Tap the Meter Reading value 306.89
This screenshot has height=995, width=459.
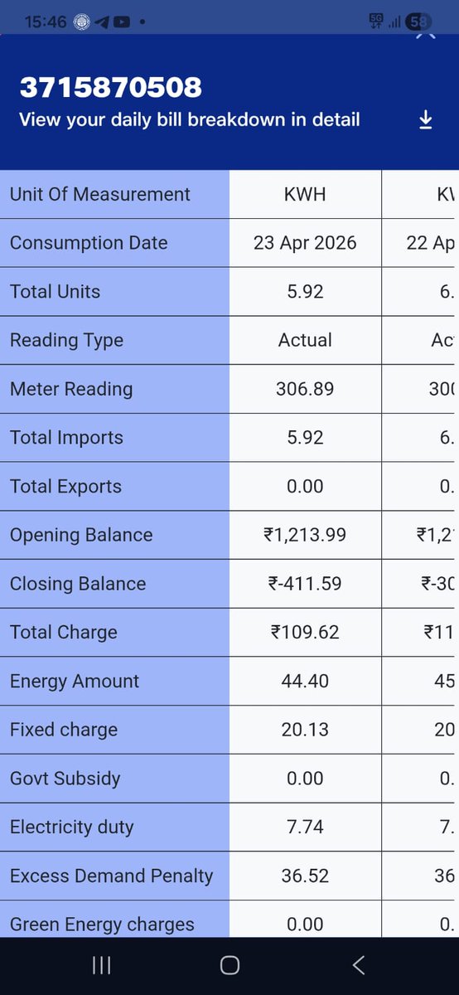pyautogui.click(x=305, y=389)
